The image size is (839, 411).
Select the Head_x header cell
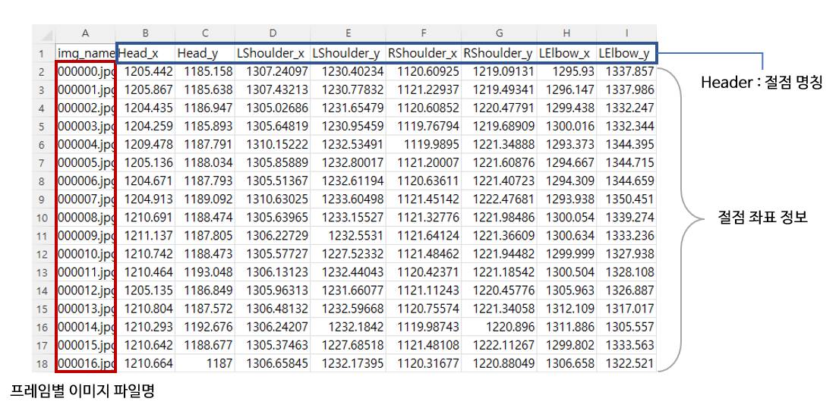tap(145, 54)
